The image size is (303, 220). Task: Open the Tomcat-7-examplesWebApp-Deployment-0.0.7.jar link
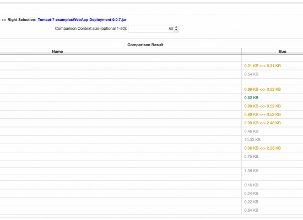coord(82,20)
